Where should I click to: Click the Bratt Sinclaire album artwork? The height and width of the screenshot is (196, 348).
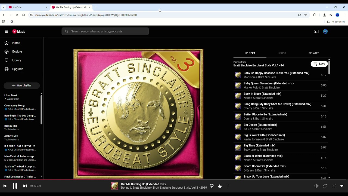[x=138, y=114]
